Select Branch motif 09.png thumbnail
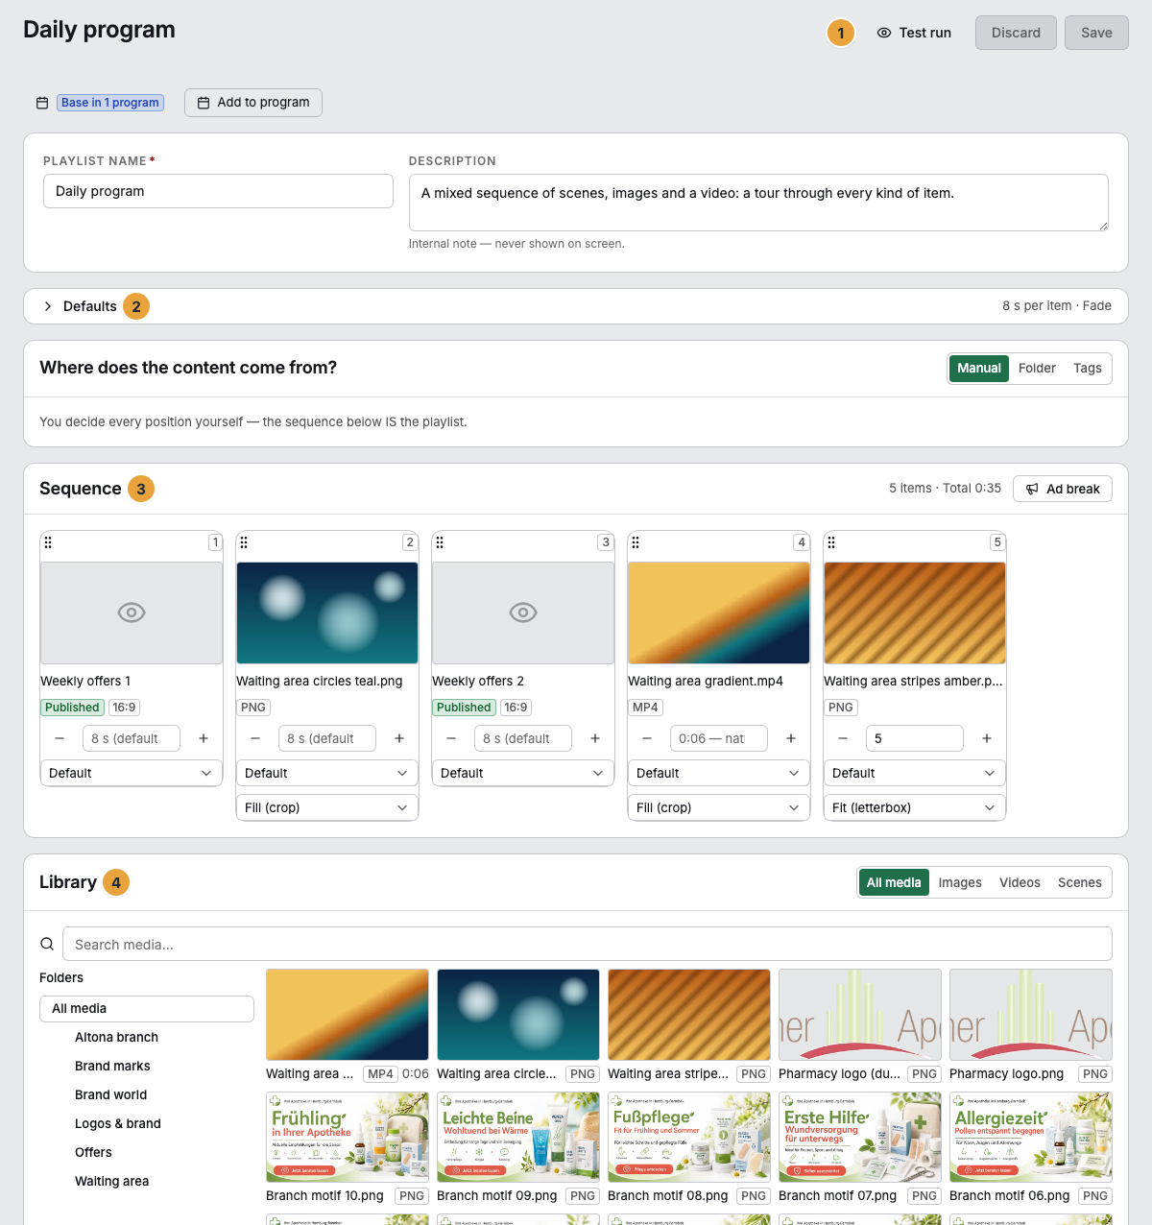The image size is (1152, 1225). tap(518, 1137)
